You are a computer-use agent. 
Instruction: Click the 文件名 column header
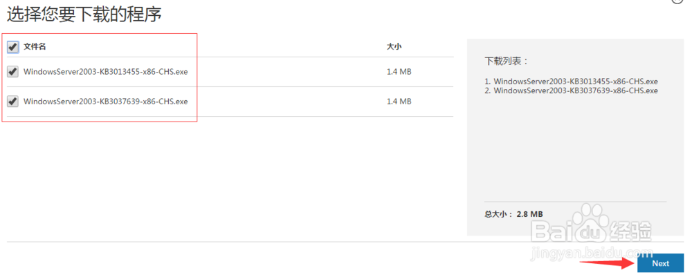[x=35, y=47]
